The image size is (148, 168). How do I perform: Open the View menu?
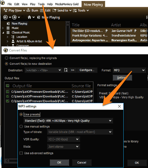click(x=25, y=4)
